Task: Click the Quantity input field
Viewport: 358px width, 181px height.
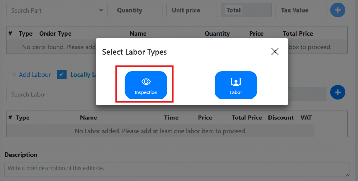Action: tap(137, 10)
